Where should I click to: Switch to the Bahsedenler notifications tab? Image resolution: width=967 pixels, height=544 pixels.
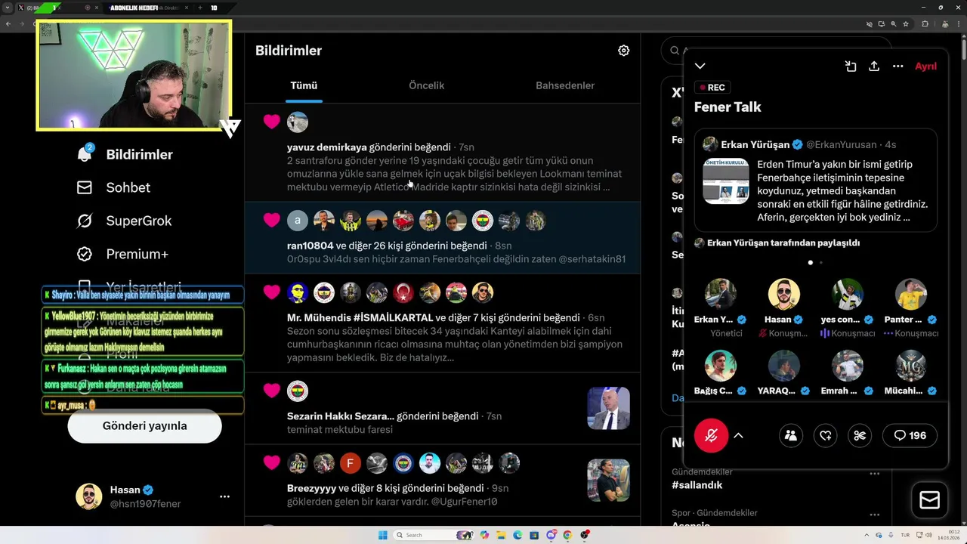tap(565, 85)
